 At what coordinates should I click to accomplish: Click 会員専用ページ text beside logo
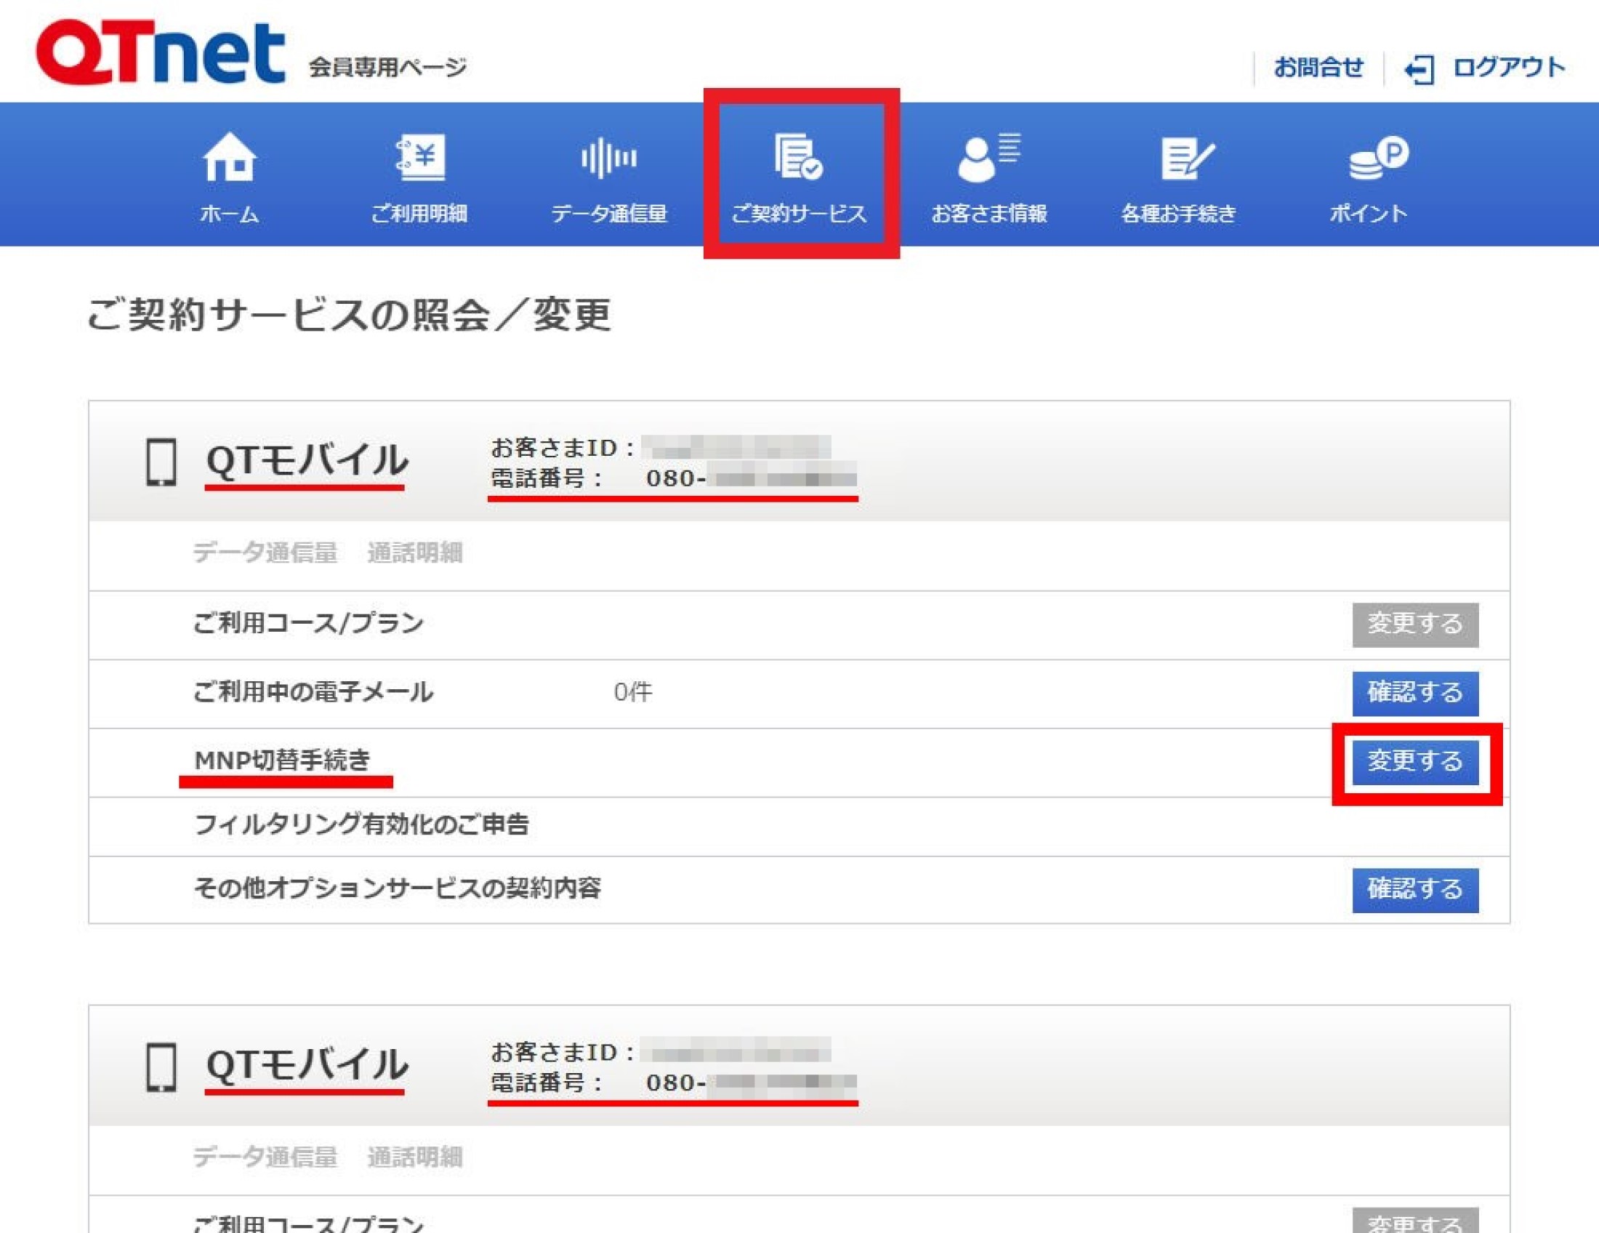(387, 68)
